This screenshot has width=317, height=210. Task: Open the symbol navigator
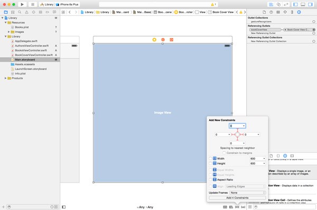click(x=13, y=12)
